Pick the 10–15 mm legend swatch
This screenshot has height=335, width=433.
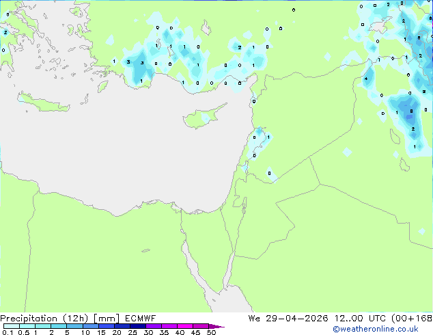90,326
